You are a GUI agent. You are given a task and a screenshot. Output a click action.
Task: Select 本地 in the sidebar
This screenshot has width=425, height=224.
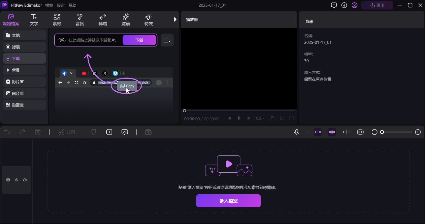(25, 35)
